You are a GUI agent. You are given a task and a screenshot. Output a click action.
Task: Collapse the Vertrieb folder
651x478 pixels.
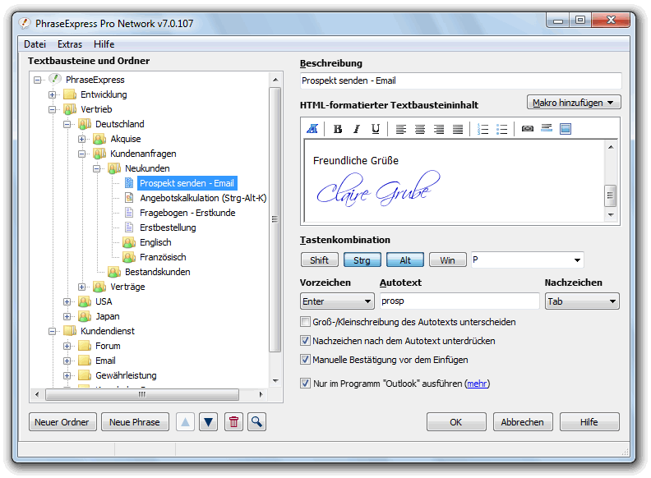[52, 109]
